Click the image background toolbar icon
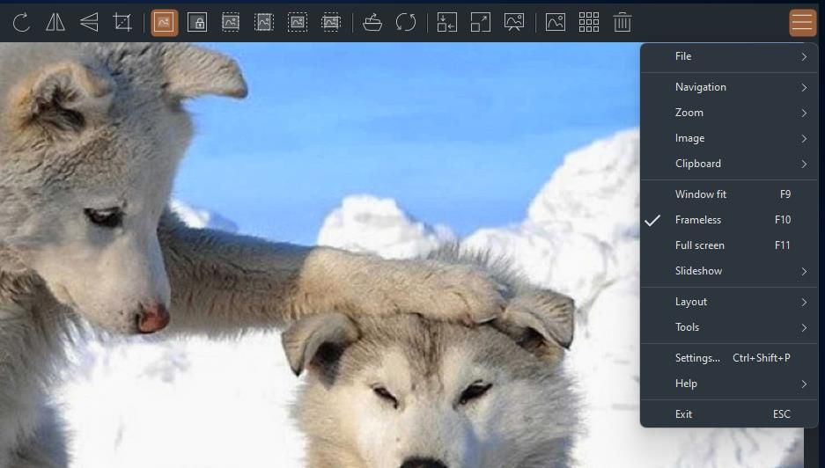Screen dimensions: 825x468 tap(556, 23)
